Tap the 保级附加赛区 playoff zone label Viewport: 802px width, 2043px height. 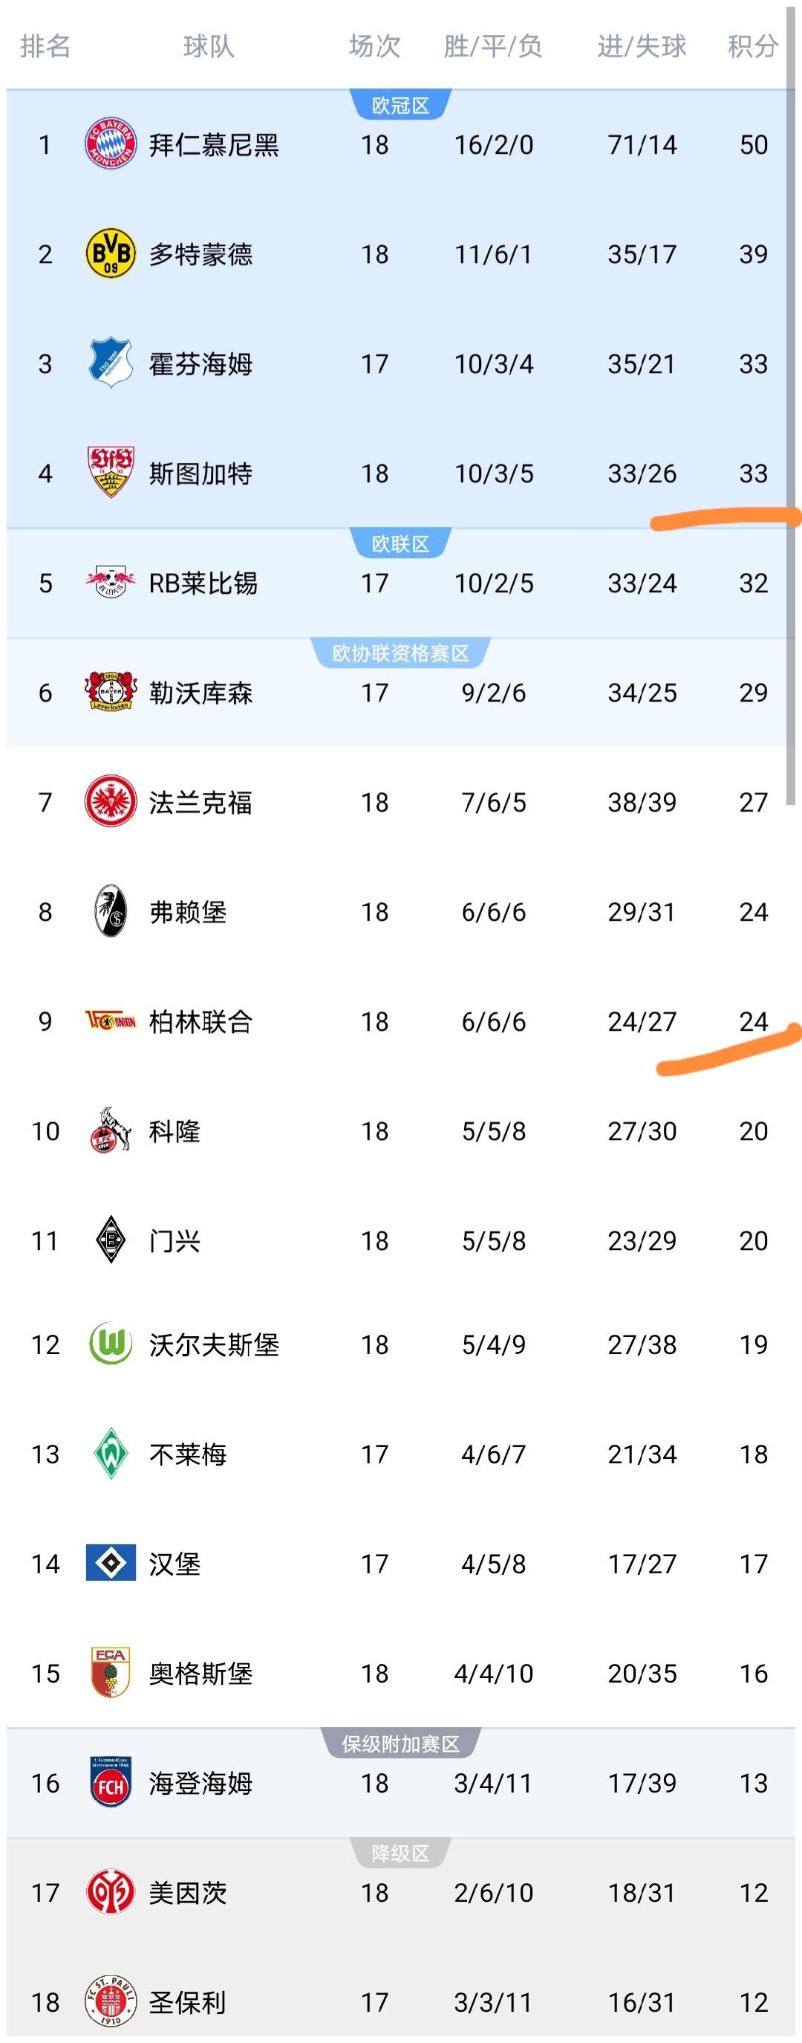pyautogui.click(x=400, y=1744)
